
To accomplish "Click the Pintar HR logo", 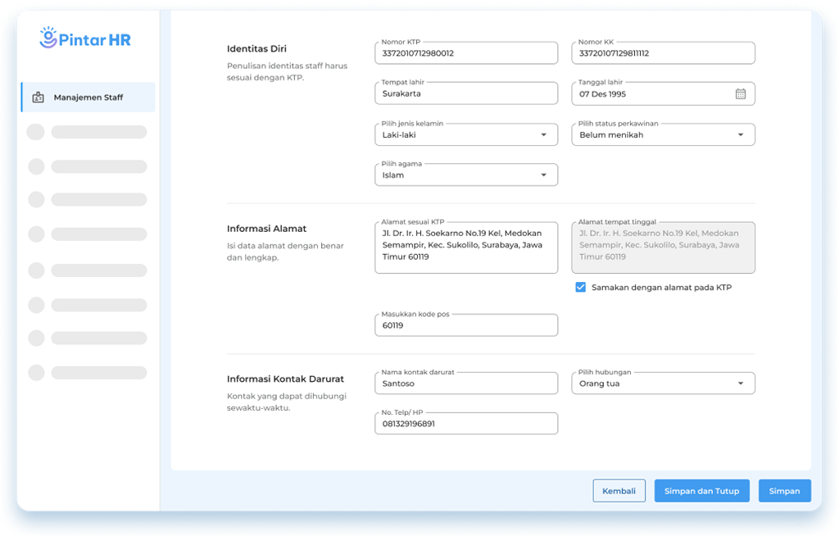I will click(85, 39).
